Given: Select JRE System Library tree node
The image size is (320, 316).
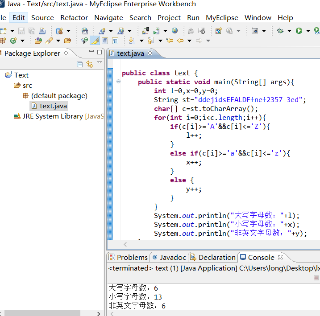Looking at the screenshot, I should 53,116.
